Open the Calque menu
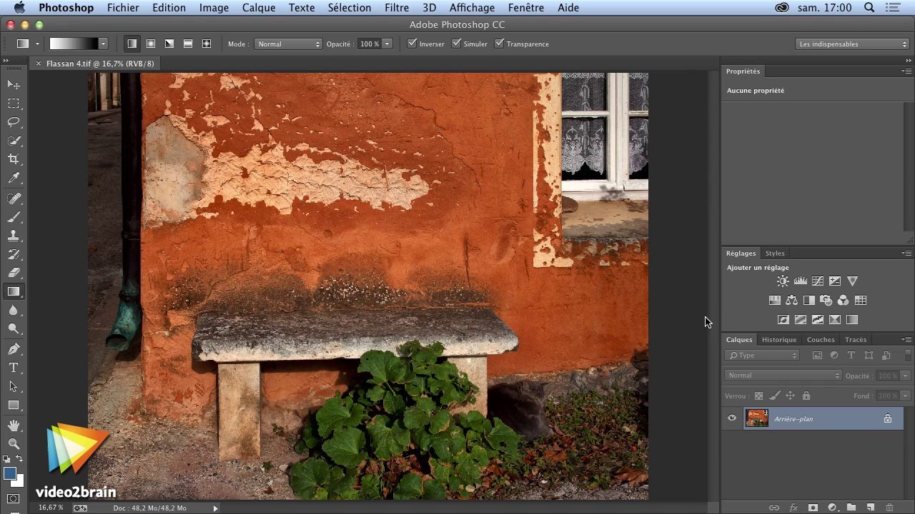Viewport: 915px width, 514px height. click(259, 8)
